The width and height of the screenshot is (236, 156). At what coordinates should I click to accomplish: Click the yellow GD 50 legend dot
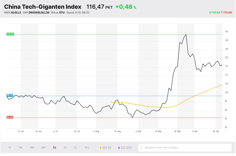pyautogui.click(x=101, y=148)
